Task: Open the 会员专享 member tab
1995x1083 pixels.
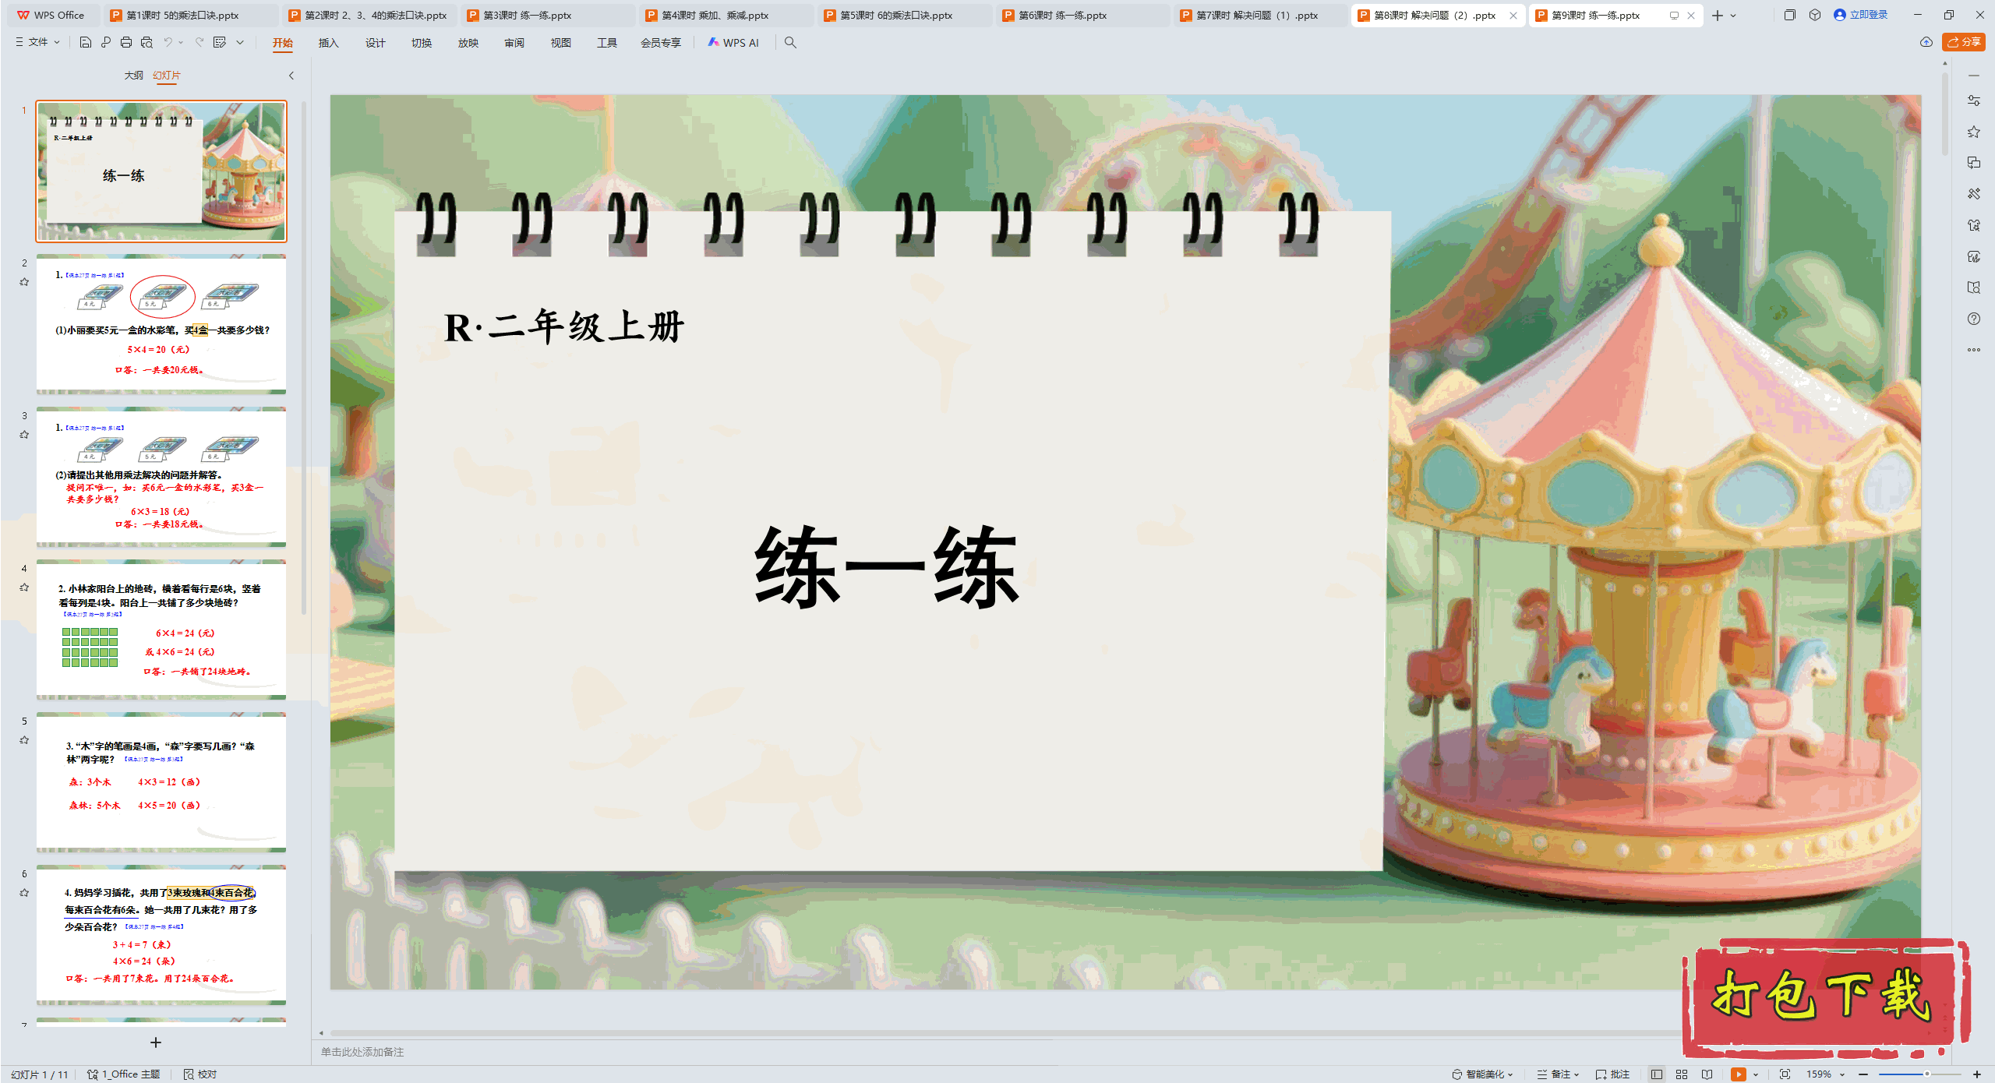Action: tap(661, 43)
